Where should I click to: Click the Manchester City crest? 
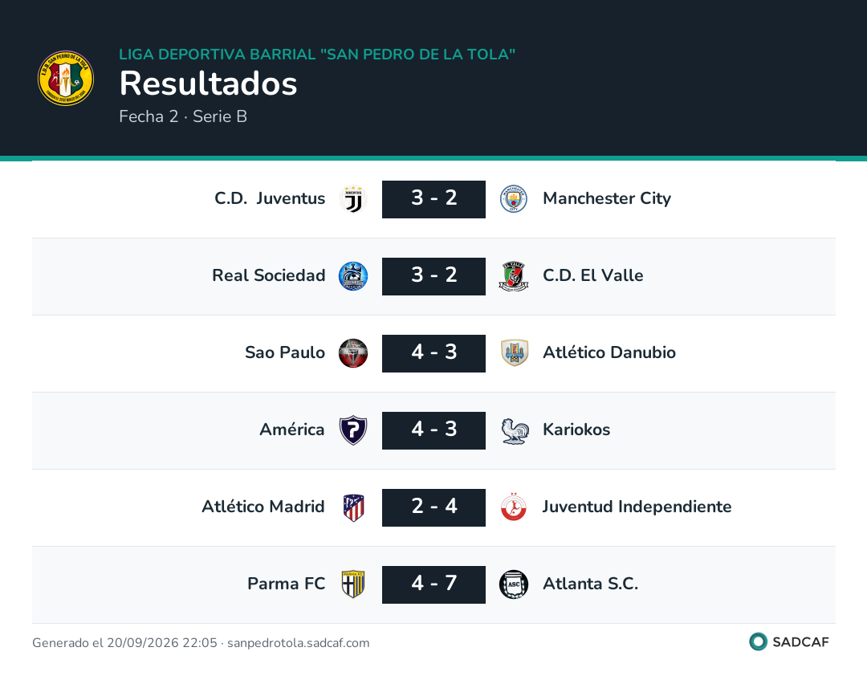coord(514,199)
